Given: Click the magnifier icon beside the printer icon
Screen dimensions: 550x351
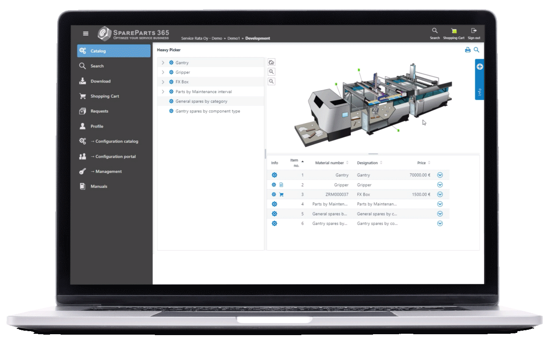Looking at the screenshot, I should click(x=477, y=50).
